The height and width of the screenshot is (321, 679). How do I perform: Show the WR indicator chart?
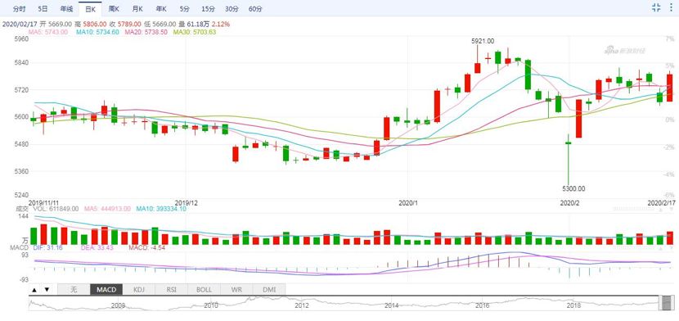pyautogui.click(x=236, y=289)
